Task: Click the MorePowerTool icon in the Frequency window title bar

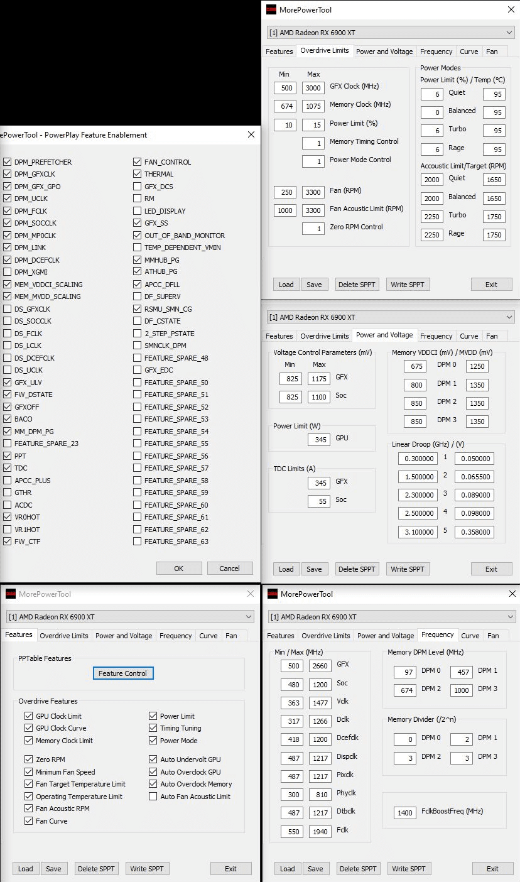Action: (x=272, y=594)
